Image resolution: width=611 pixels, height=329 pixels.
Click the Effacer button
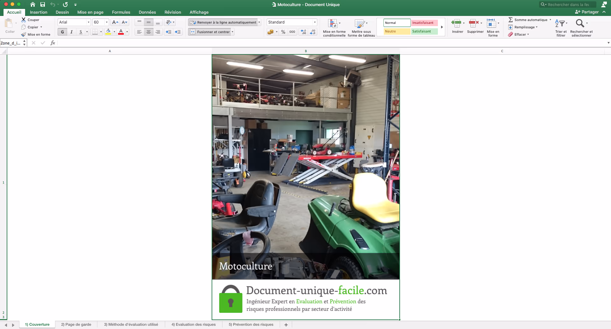pyautogui.click(x=518, y=34)
